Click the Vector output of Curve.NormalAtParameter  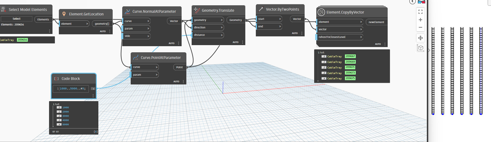point(174,21)
